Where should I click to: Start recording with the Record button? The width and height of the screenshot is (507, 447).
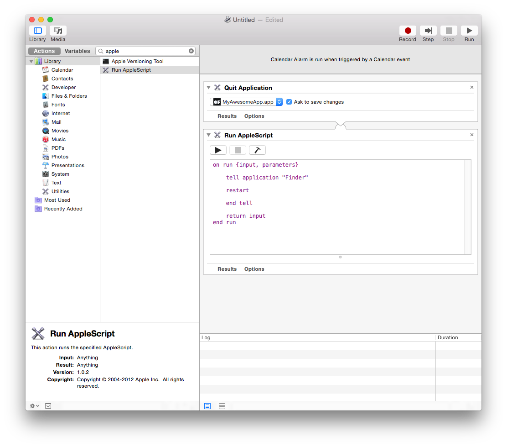pos(408,31)
